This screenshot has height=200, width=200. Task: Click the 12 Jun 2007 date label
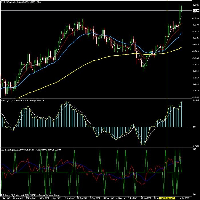point(146,198)
